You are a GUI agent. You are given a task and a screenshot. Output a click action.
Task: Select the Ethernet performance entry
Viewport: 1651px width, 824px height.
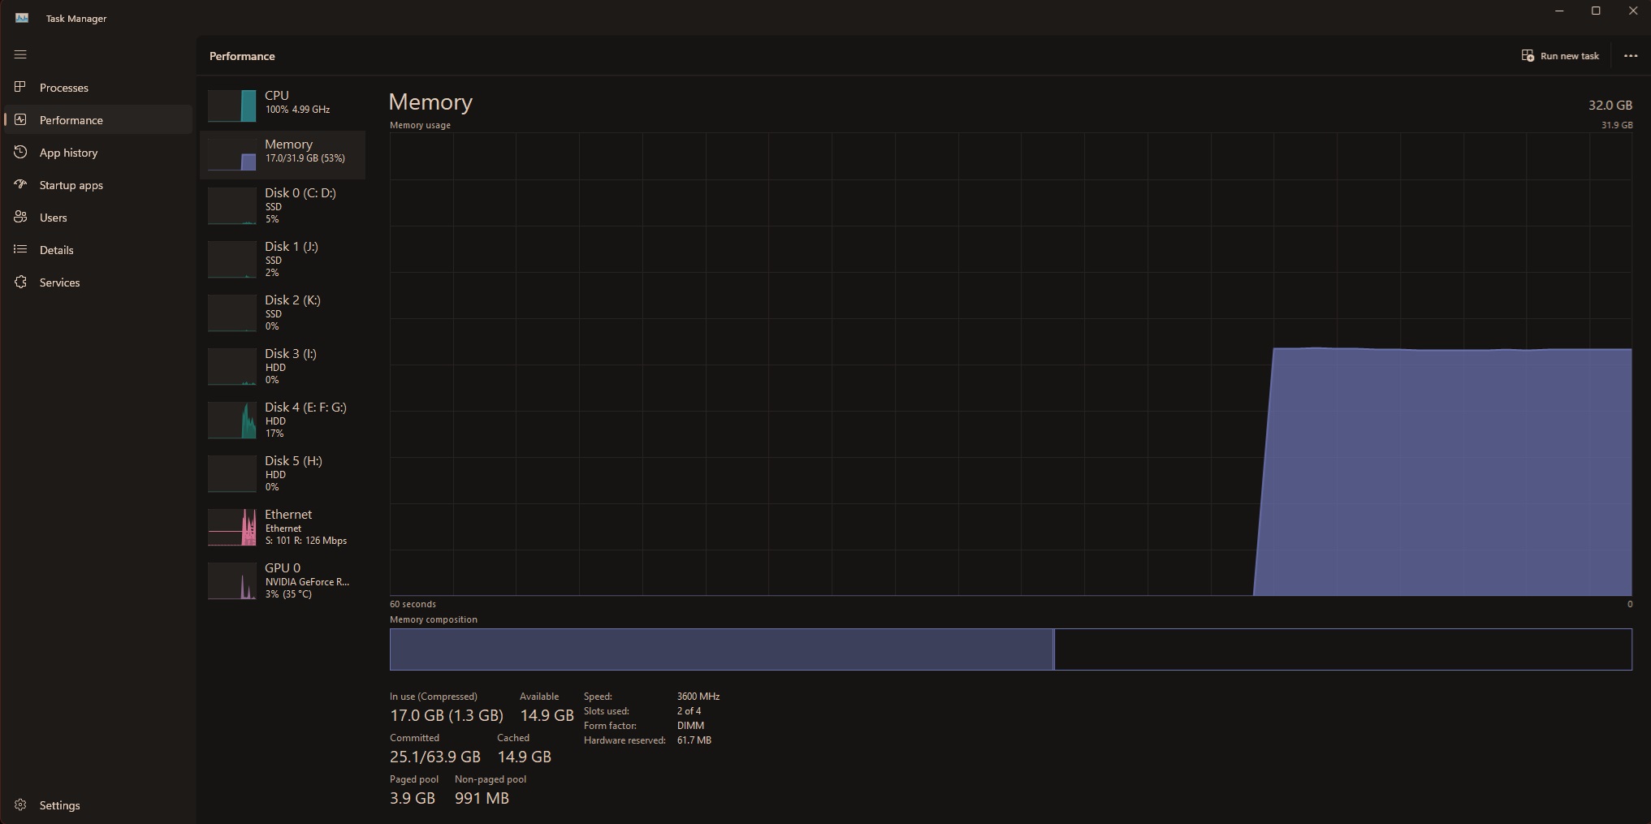283,526
